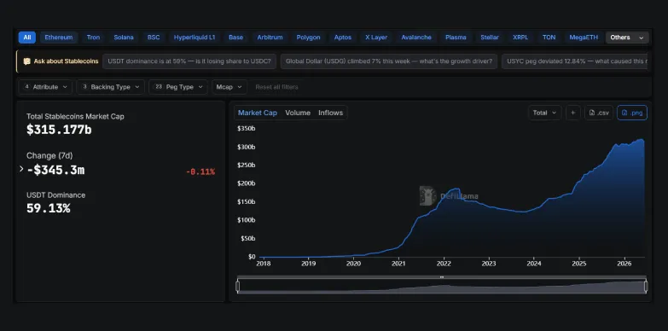The height and width of the screenshot is (331, 668).
Task: Choose the Avalanche chain filter
Action: coord(416,38)
